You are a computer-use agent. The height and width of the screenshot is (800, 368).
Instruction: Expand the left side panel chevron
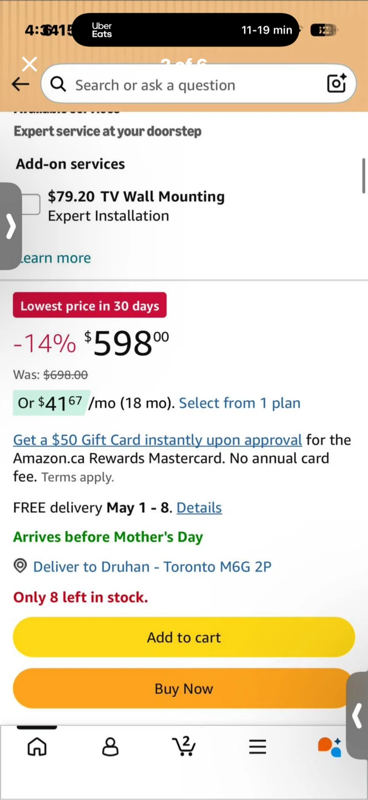tap(11, 226)
